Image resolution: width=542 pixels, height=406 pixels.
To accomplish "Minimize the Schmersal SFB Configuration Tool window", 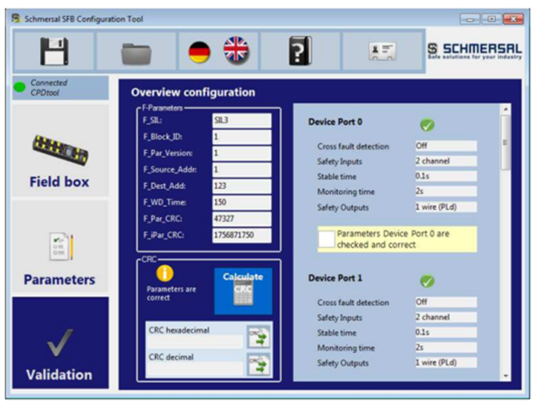I will point(470,19).
